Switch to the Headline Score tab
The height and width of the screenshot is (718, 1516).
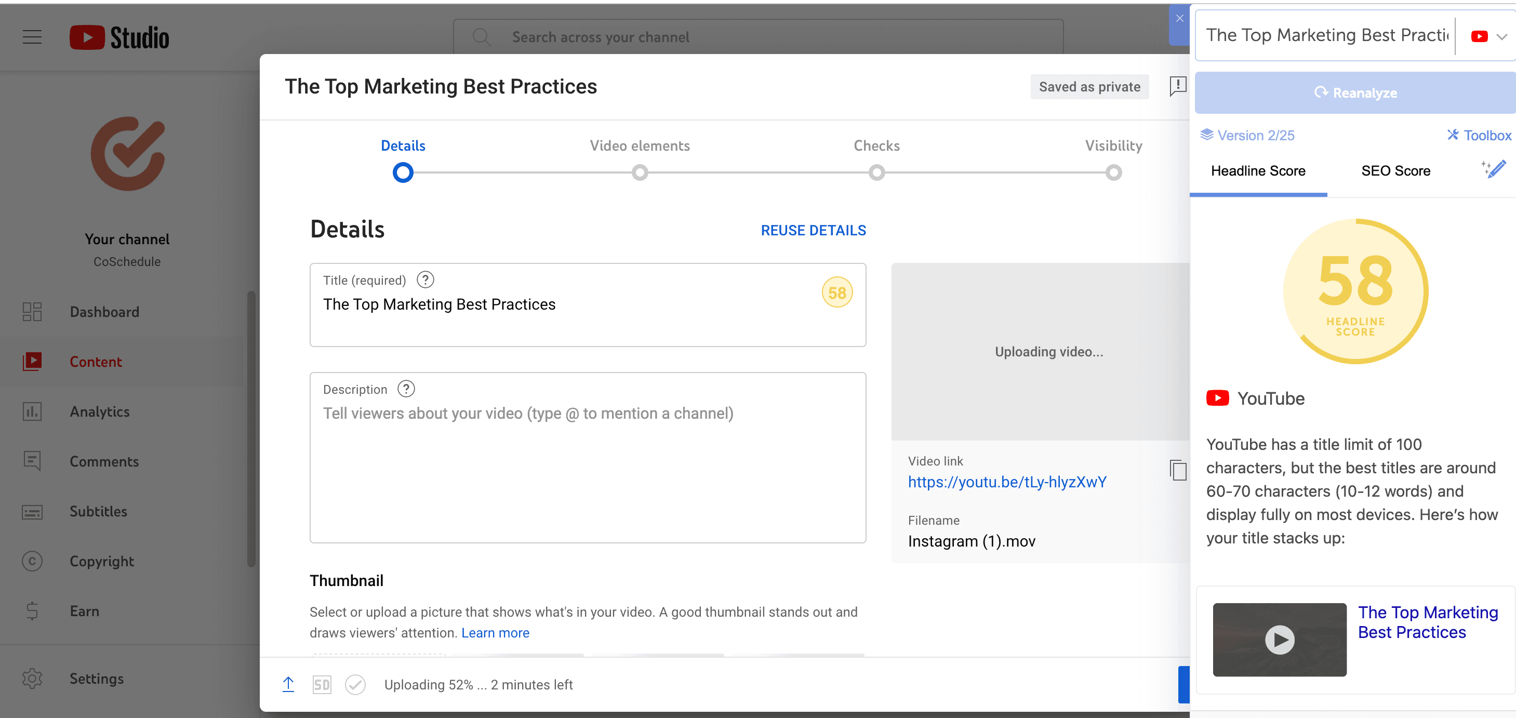pyautogui.click(x=1258, y=171)
